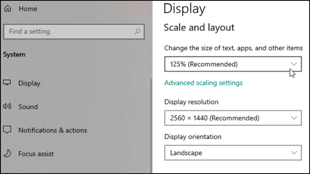Viewport: 310px width, 174px height.
Task: Go to Sound settings
Action: tap(28, 107)
